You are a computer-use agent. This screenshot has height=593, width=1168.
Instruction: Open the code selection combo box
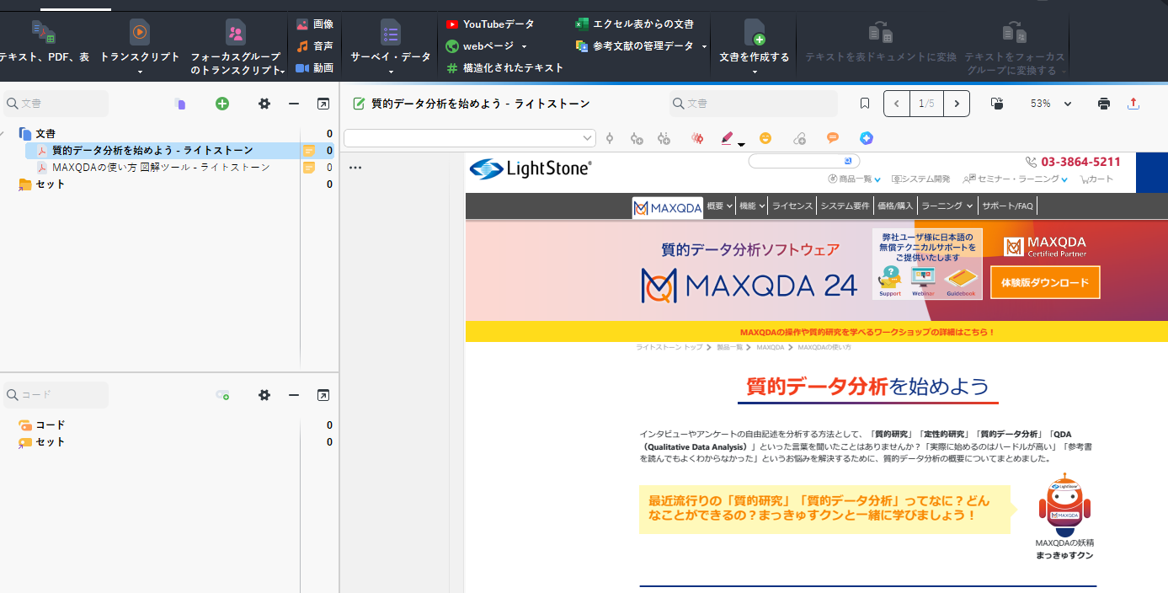(470, 138)
